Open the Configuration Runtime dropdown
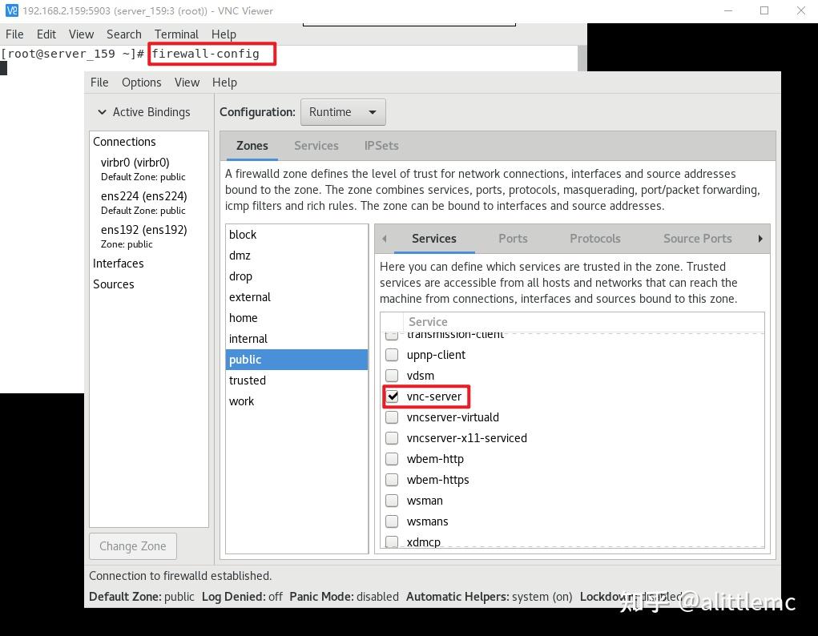The image size is (818, 636). point(343,112)
